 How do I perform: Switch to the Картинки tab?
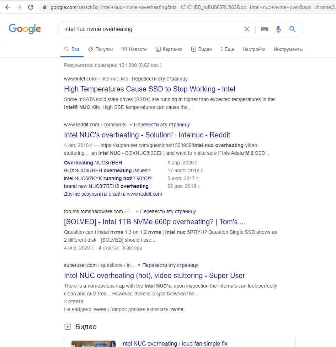point(169,49)
